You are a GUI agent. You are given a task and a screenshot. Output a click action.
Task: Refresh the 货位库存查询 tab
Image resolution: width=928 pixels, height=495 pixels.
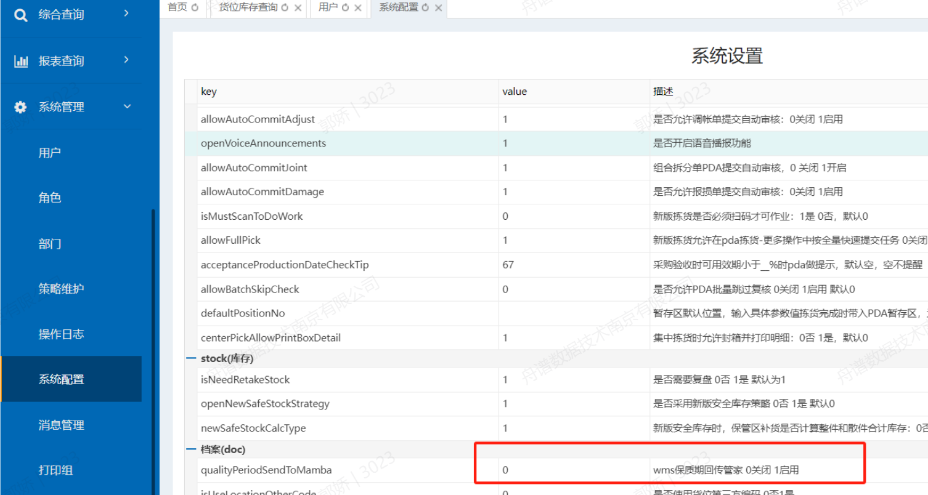[x=285, y=8]
